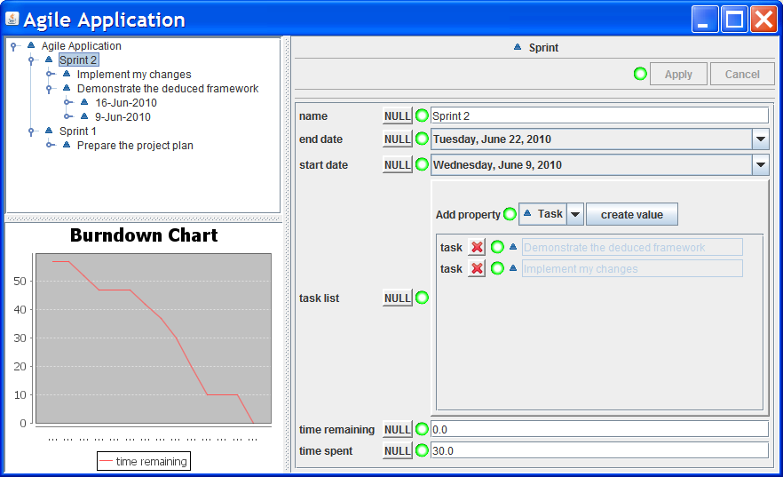Click the Cancel button

(x=742, y=74)
